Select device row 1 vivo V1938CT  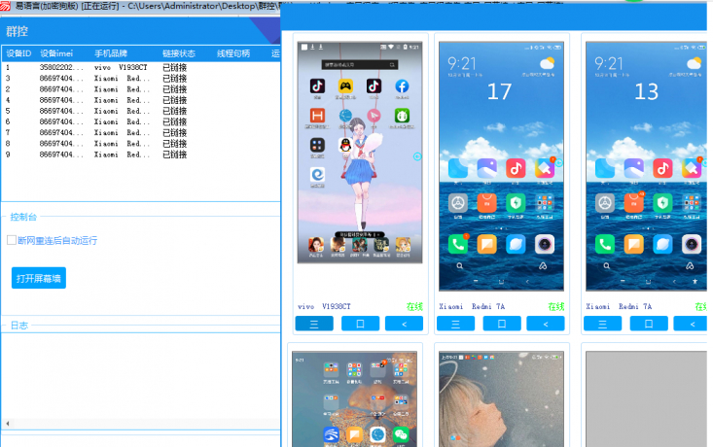(x=141, y=67)
